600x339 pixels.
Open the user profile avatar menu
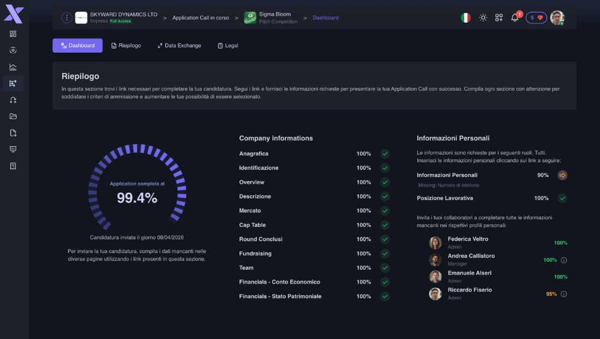[x=557, y=17]
